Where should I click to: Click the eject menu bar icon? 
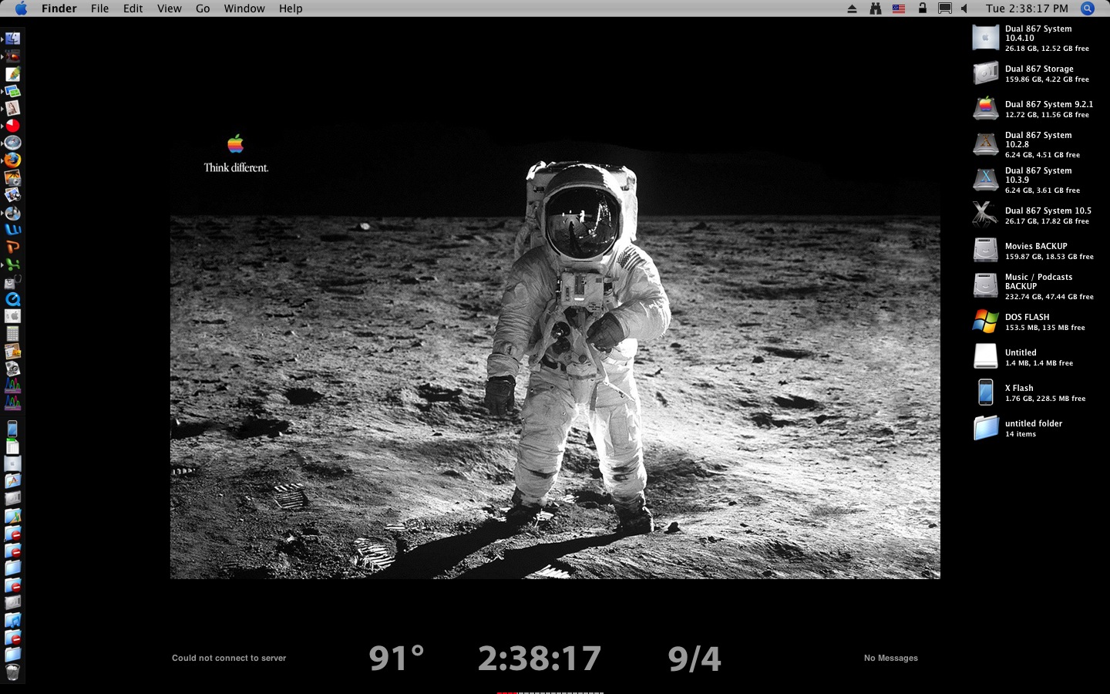click(852, 8)
